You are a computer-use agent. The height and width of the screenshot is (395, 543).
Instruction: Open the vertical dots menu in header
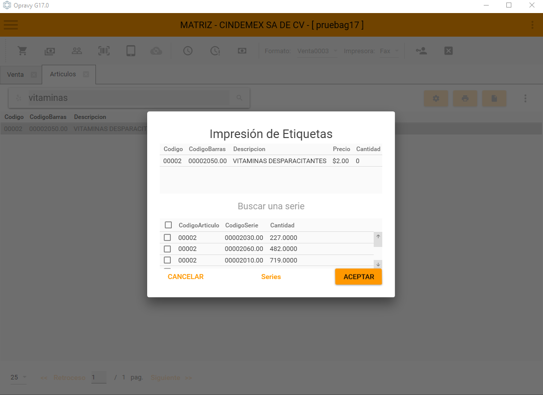tap(532, 25)
